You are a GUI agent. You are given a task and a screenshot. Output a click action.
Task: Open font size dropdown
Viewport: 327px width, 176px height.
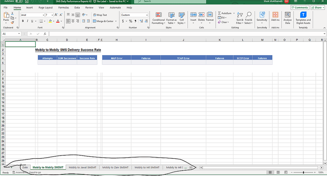[52, 15]
